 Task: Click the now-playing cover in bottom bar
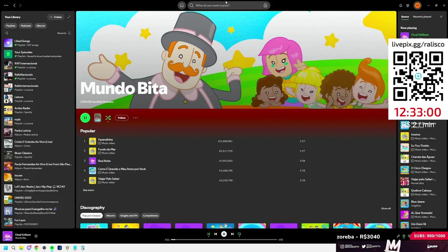[8, 236]
